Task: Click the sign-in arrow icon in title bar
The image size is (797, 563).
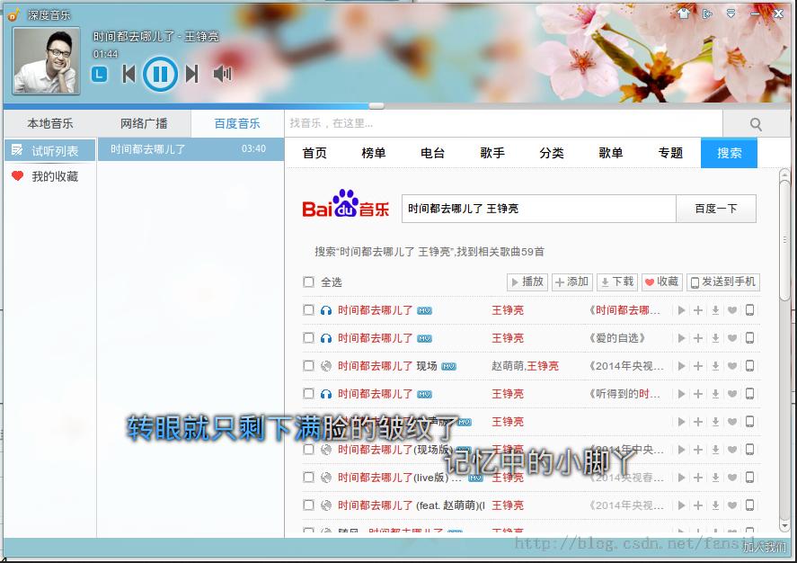Action: [707, 13]
